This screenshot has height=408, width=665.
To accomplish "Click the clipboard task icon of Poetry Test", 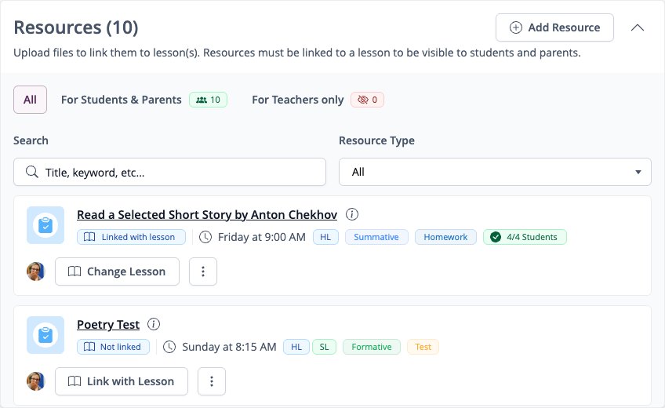I will click(x=45, y=335).
